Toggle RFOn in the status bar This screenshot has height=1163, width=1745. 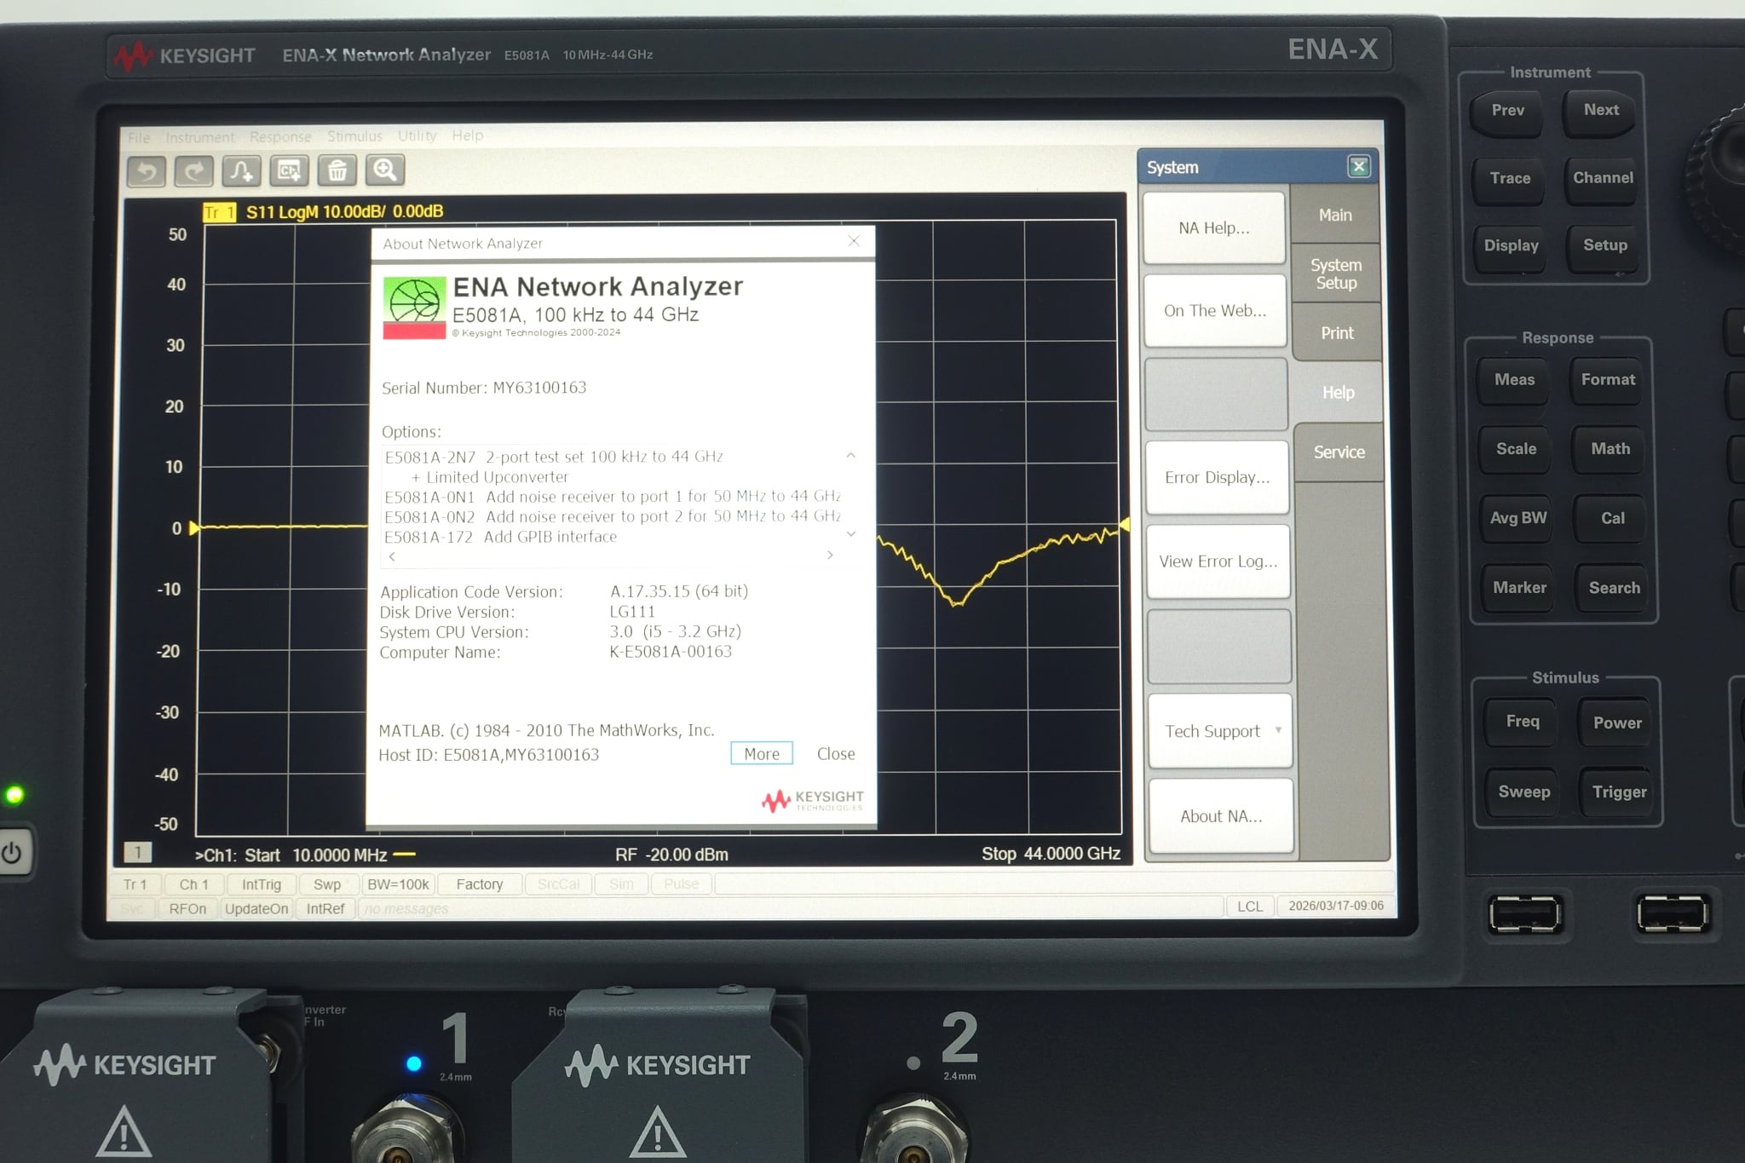187,908
